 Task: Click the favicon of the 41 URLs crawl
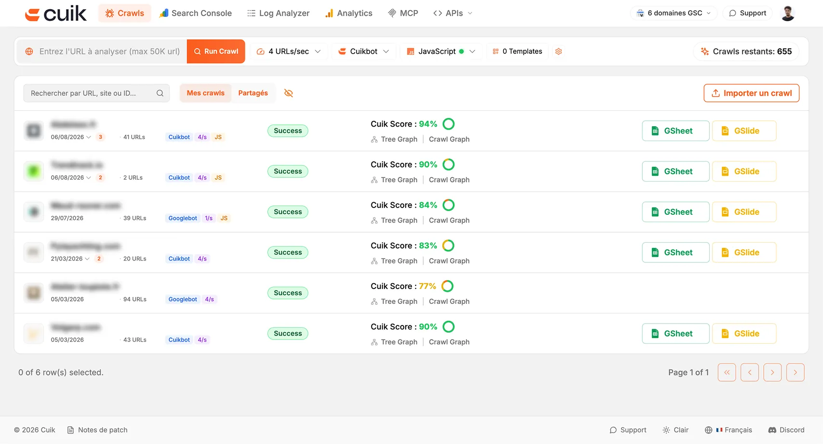(34, 131)
